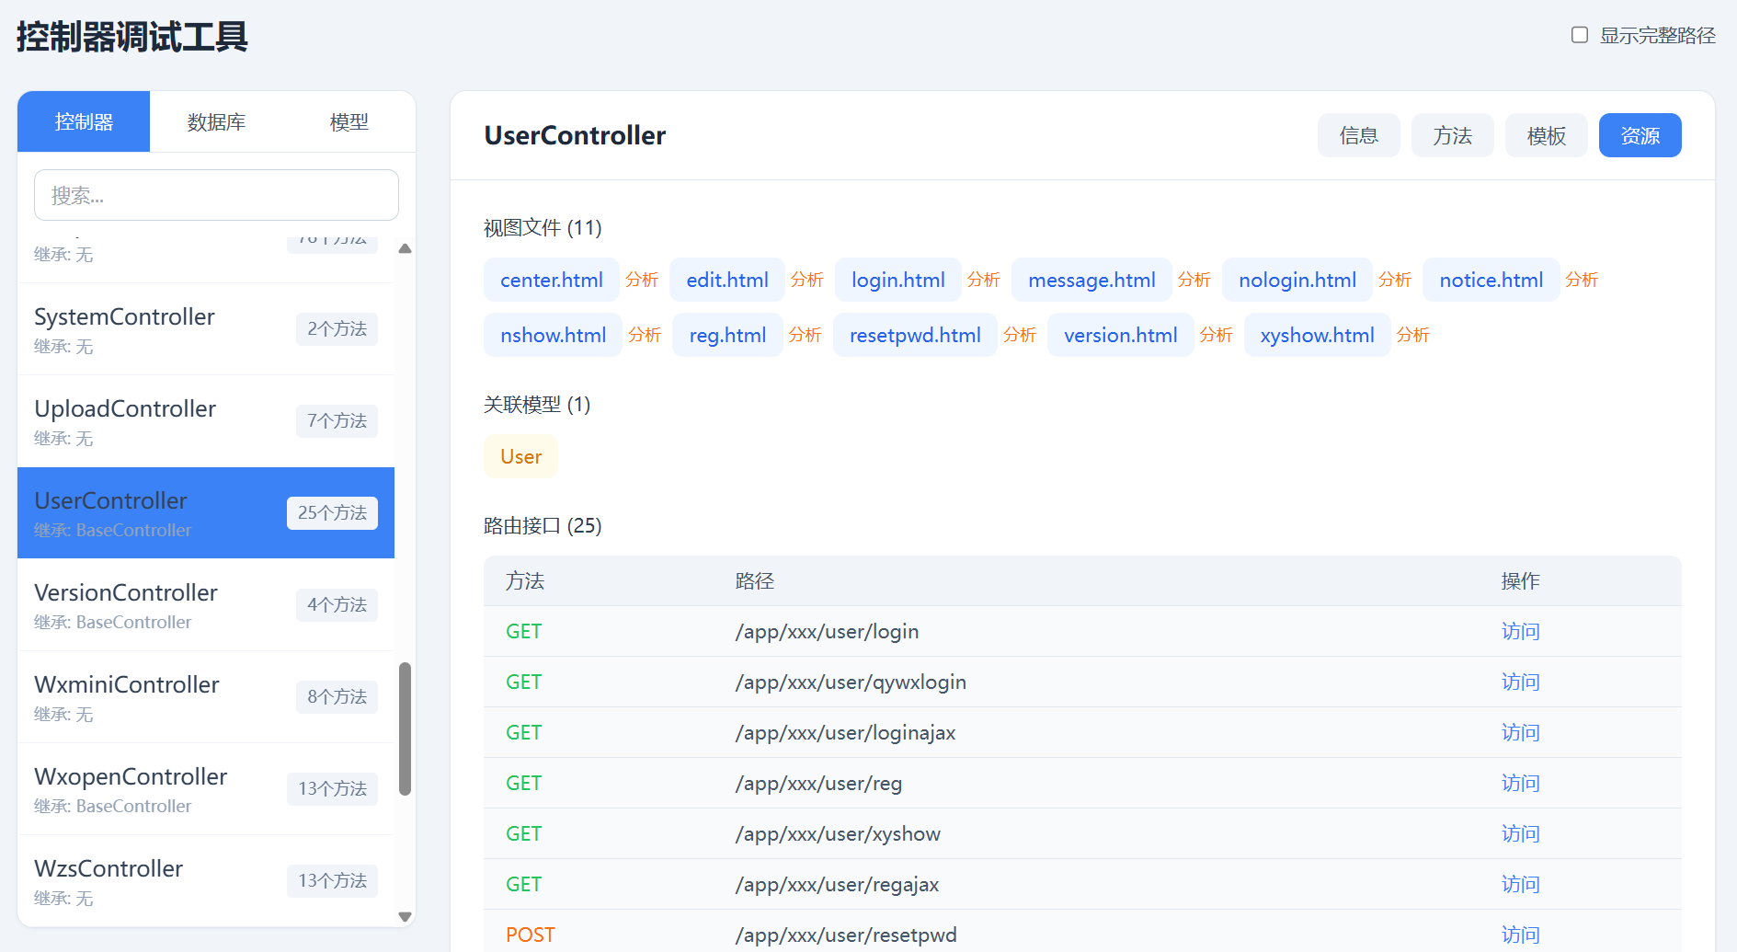Viewport: 1737px width, 952px height.
Task: Click the 搜索 input field
Action: (216, 195)
